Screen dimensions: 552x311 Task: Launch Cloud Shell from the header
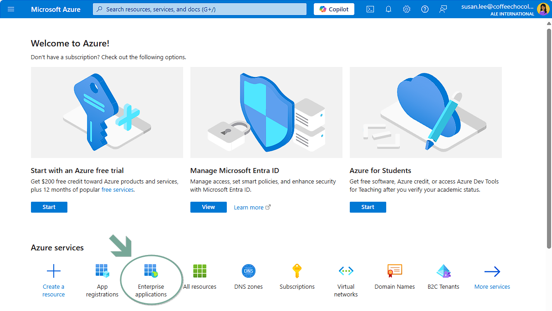370,9
